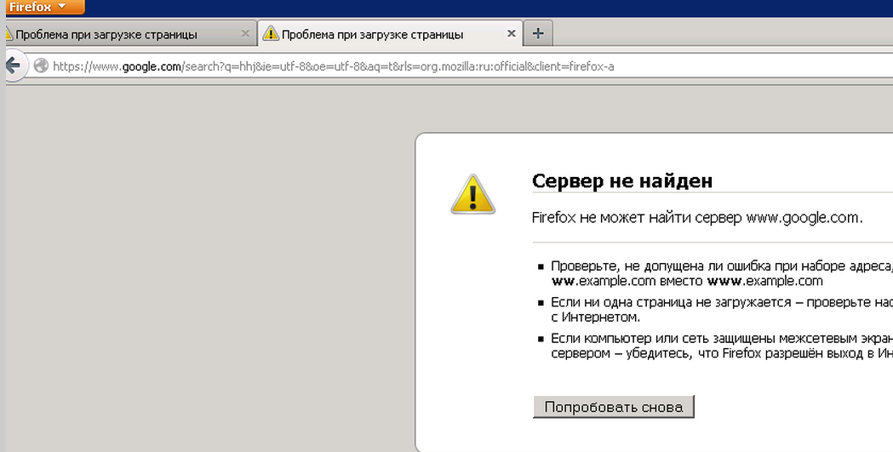Click the 'ww.example.com вместо www.example.com' text
Screen dimensions: 893x452
[x=687, y=281]
